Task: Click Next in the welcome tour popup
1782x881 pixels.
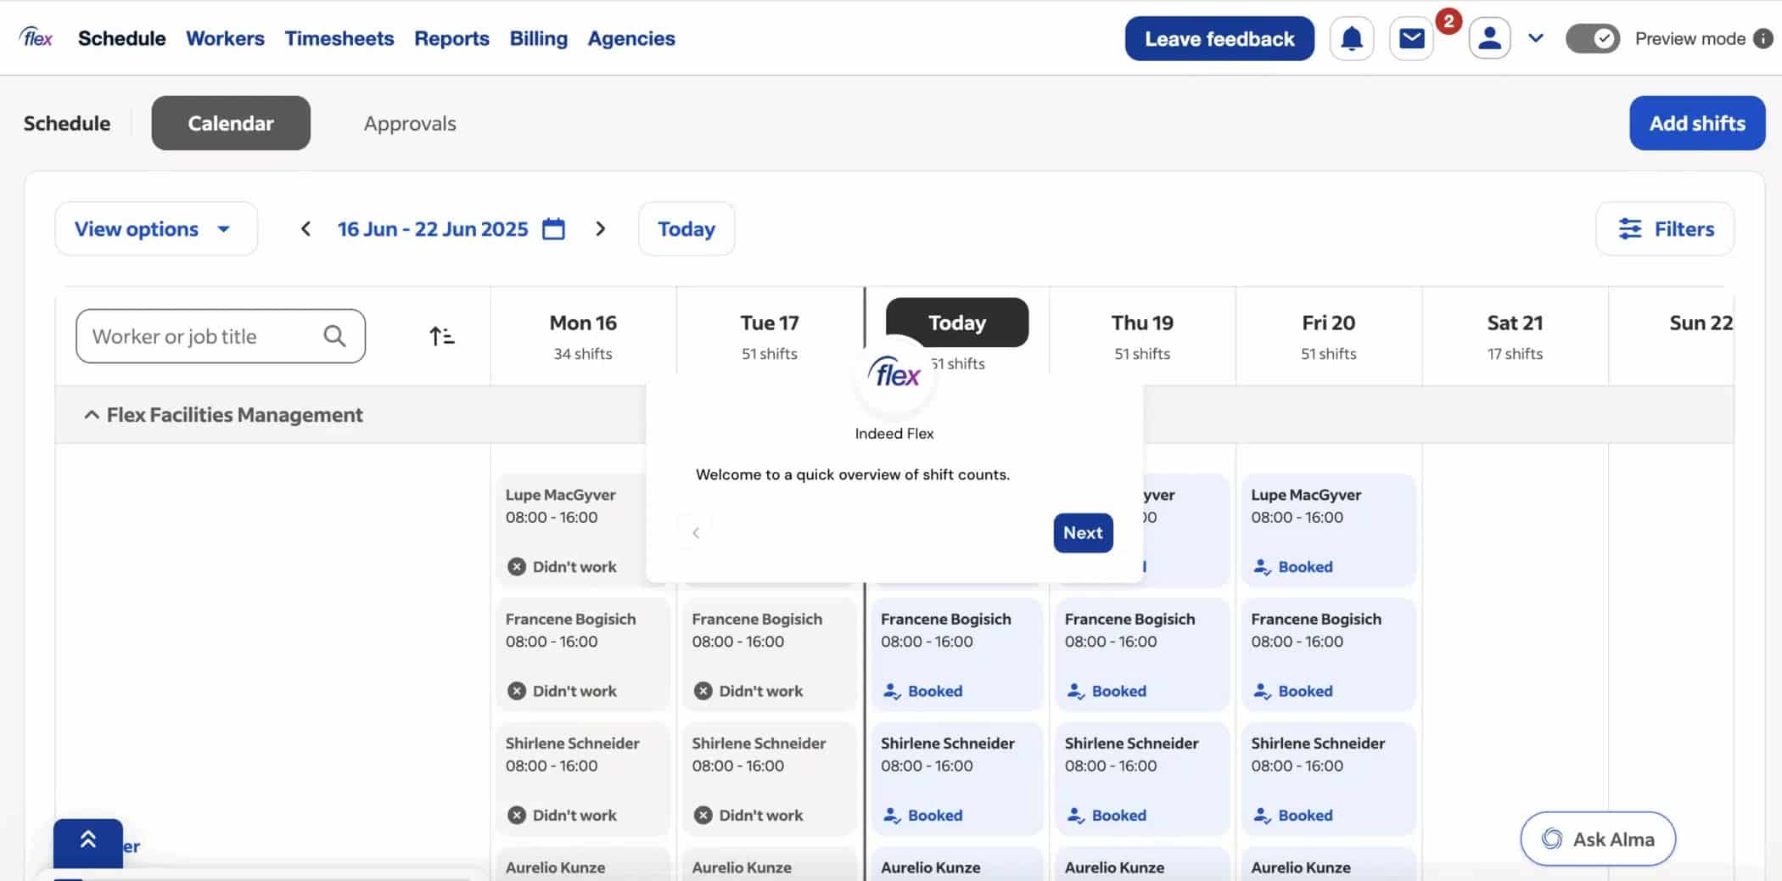Action: tap(1082, 533)
